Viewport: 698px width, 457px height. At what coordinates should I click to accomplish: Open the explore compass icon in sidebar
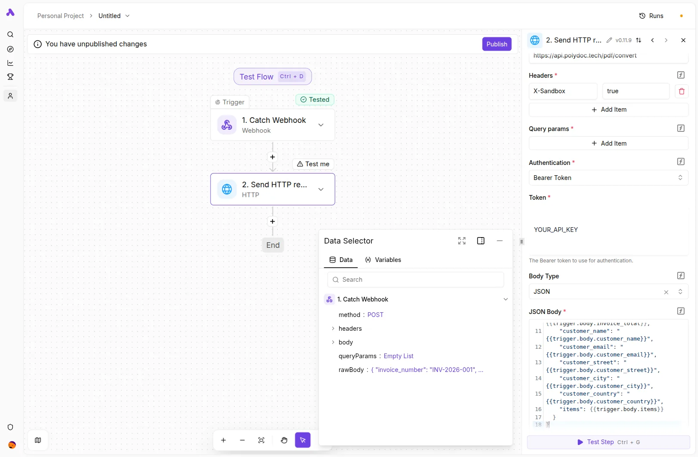point(10,49)
